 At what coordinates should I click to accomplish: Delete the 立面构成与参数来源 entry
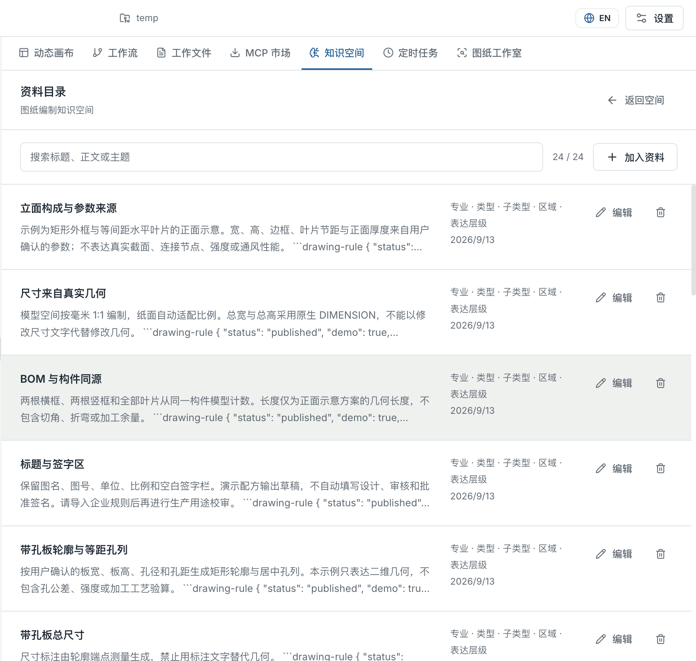click(660, 212)
